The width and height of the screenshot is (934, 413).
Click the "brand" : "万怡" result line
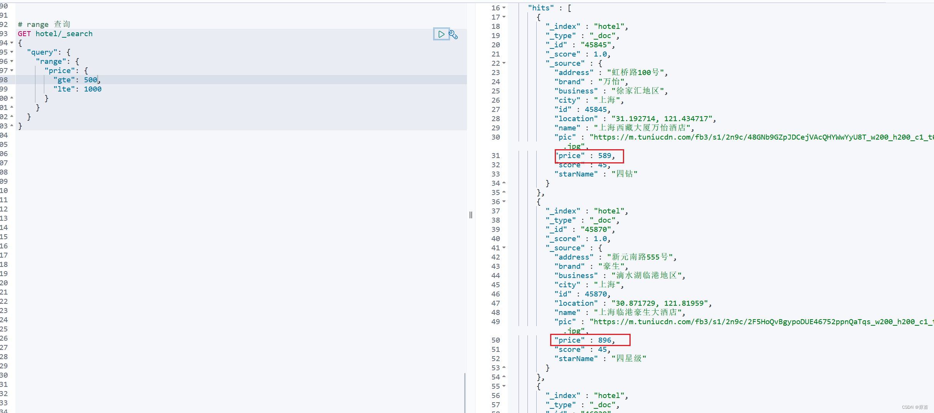591,82
